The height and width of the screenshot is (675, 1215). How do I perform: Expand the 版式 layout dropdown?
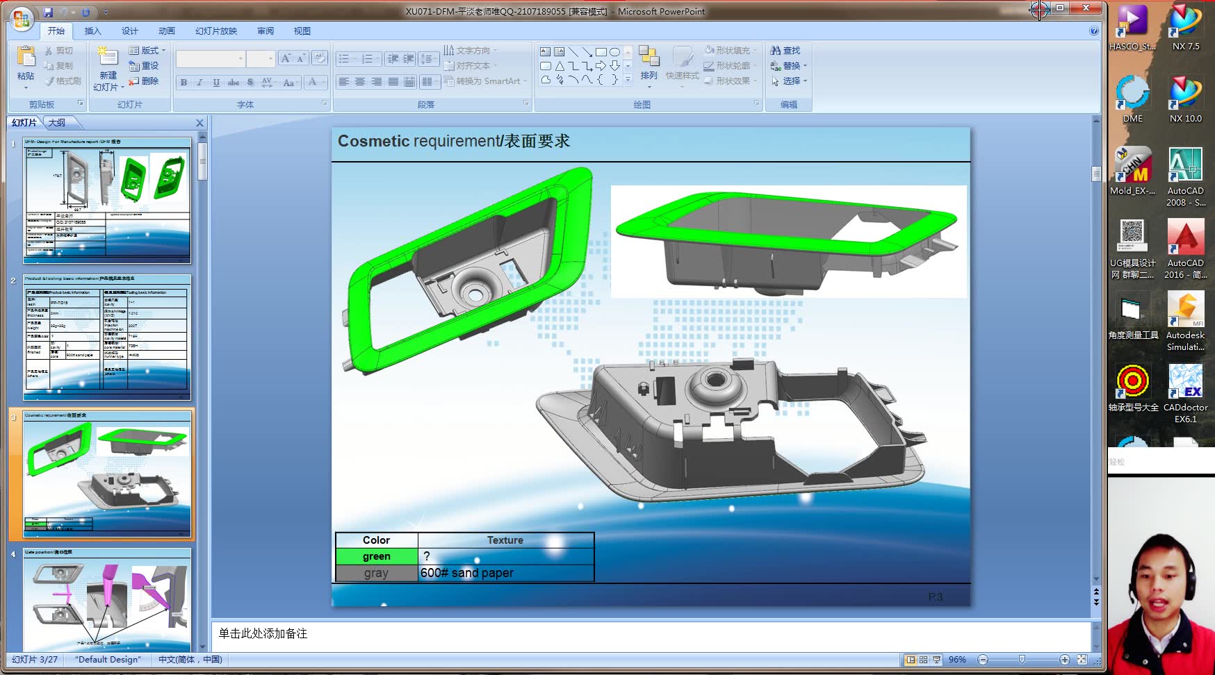pyautogui.click(x=147, y=51)
